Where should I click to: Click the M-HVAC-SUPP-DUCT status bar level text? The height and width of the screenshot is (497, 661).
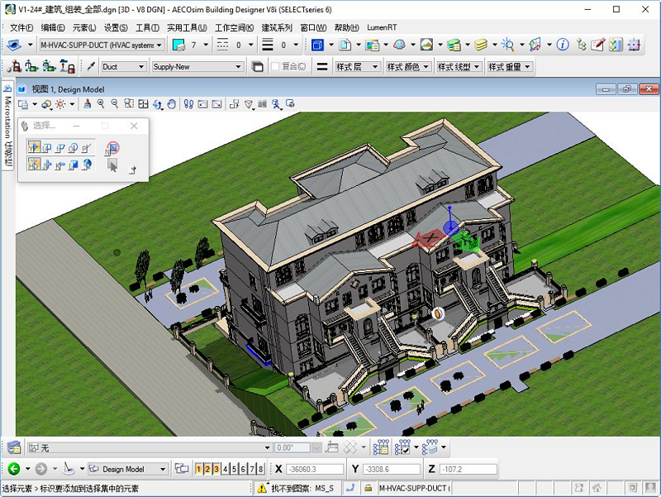(x=415, y=488)
